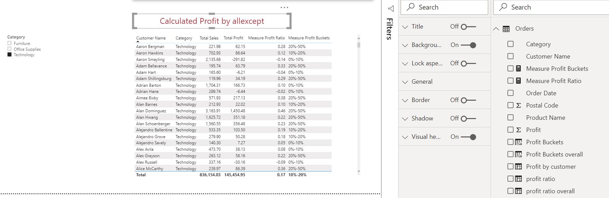Click column icon beside profit ratio

pos(518,179)
